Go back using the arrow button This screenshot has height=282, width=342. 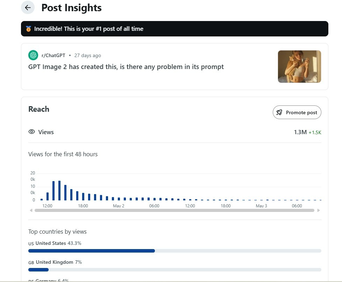pyautogui.click(x=28, y=8)
